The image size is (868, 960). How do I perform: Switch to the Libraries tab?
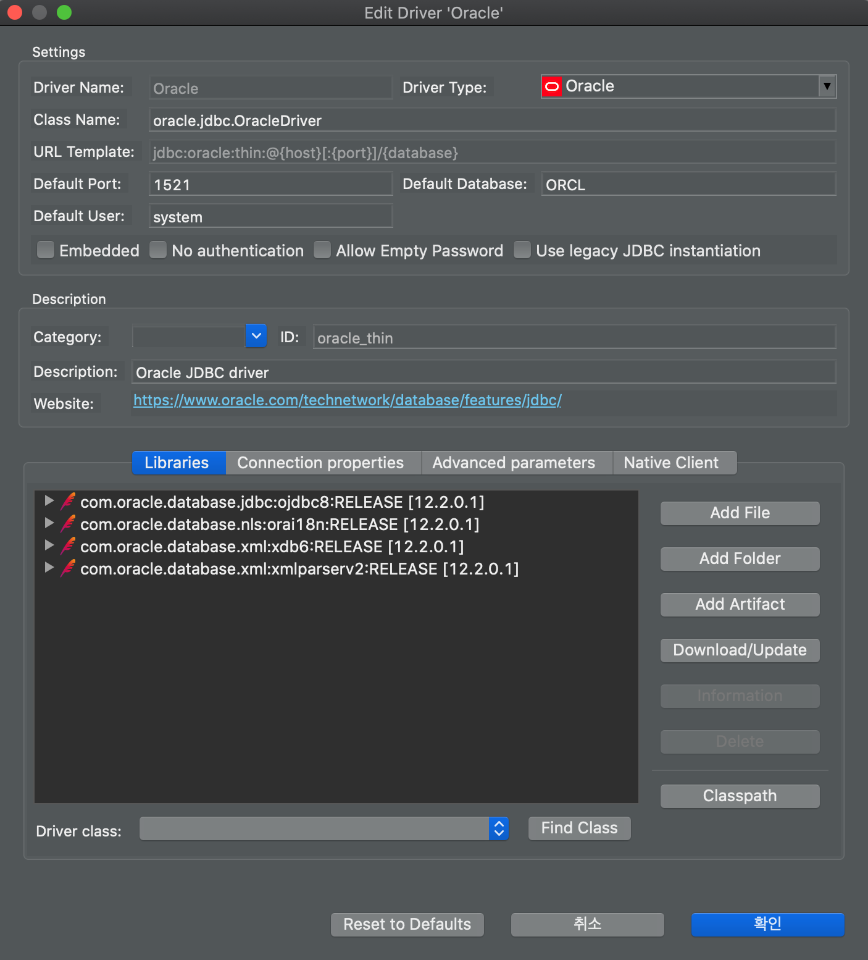click(x=178, y=463)
